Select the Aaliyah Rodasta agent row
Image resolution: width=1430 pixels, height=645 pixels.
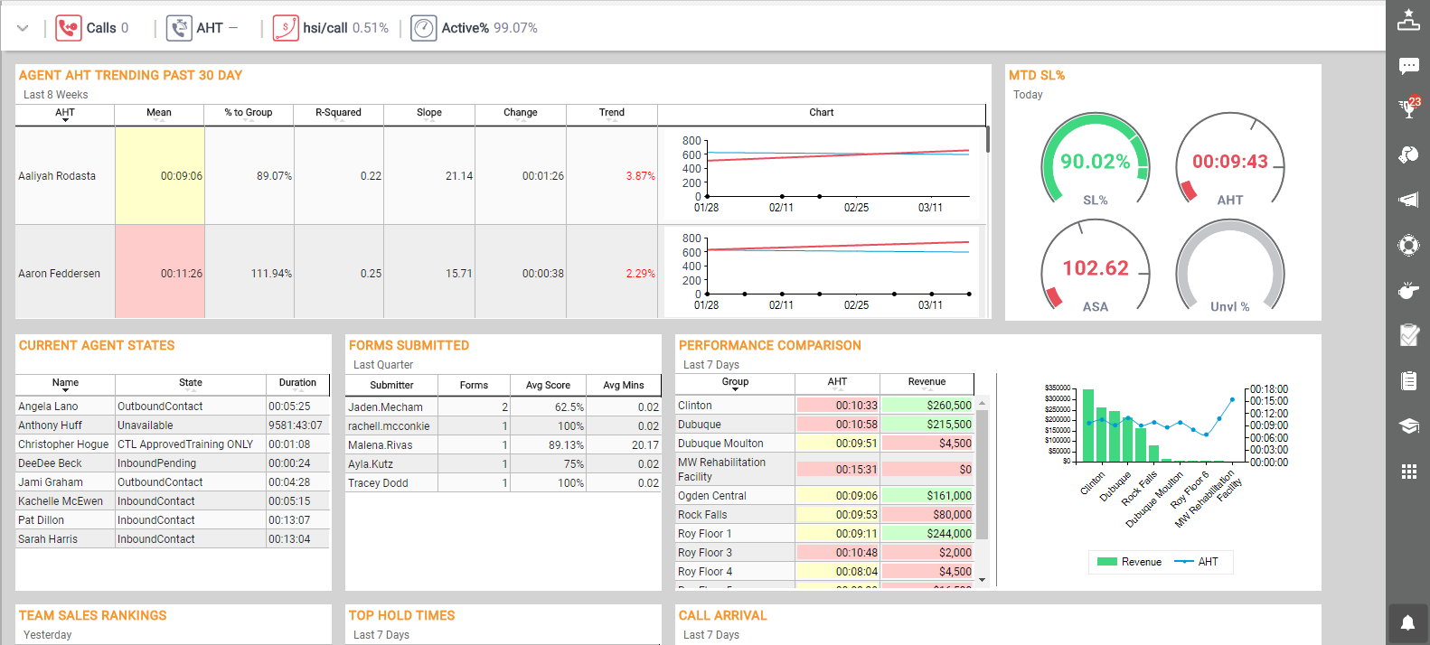57,176
